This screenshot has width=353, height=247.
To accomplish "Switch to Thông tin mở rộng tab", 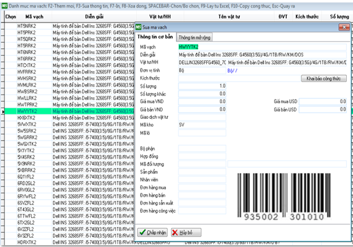I will pyautogui.click(x=195, y=37).
